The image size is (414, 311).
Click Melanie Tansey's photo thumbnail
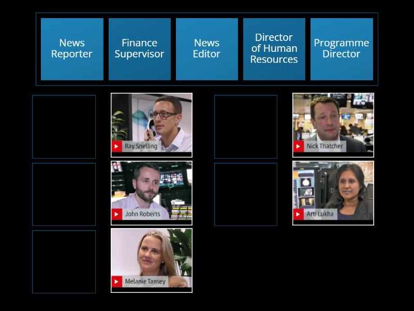coord(152,261)
